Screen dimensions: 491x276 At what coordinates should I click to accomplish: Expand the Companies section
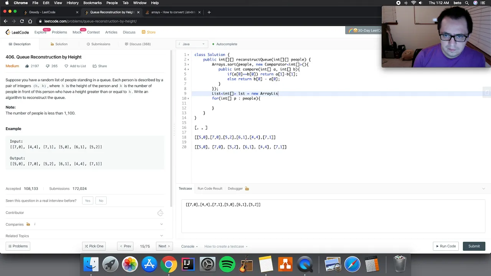(x=84, y=224)
